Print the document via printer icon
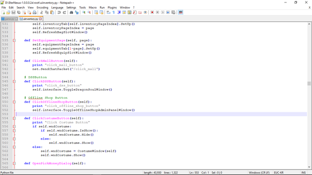312x175 pixels. click(35, 12)
